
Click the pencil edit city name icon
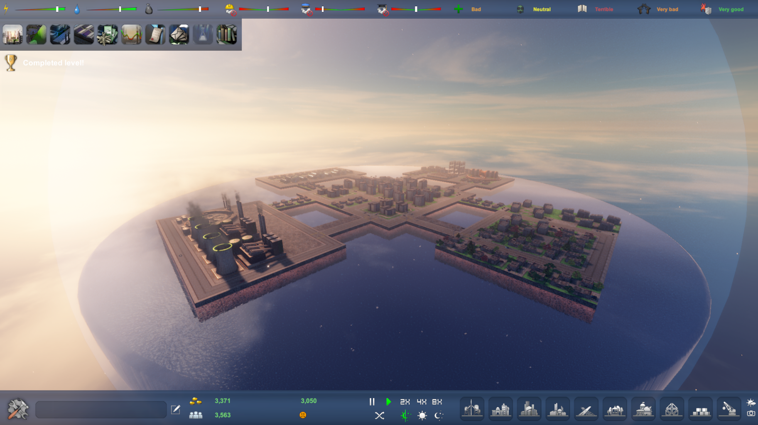(x=176, y=410)
